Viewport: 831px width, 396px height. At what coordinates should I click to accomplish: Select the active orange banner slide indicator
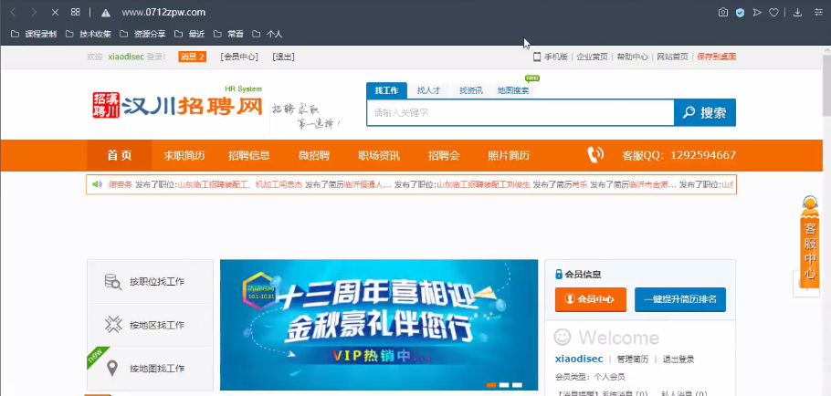coord(491,385)
